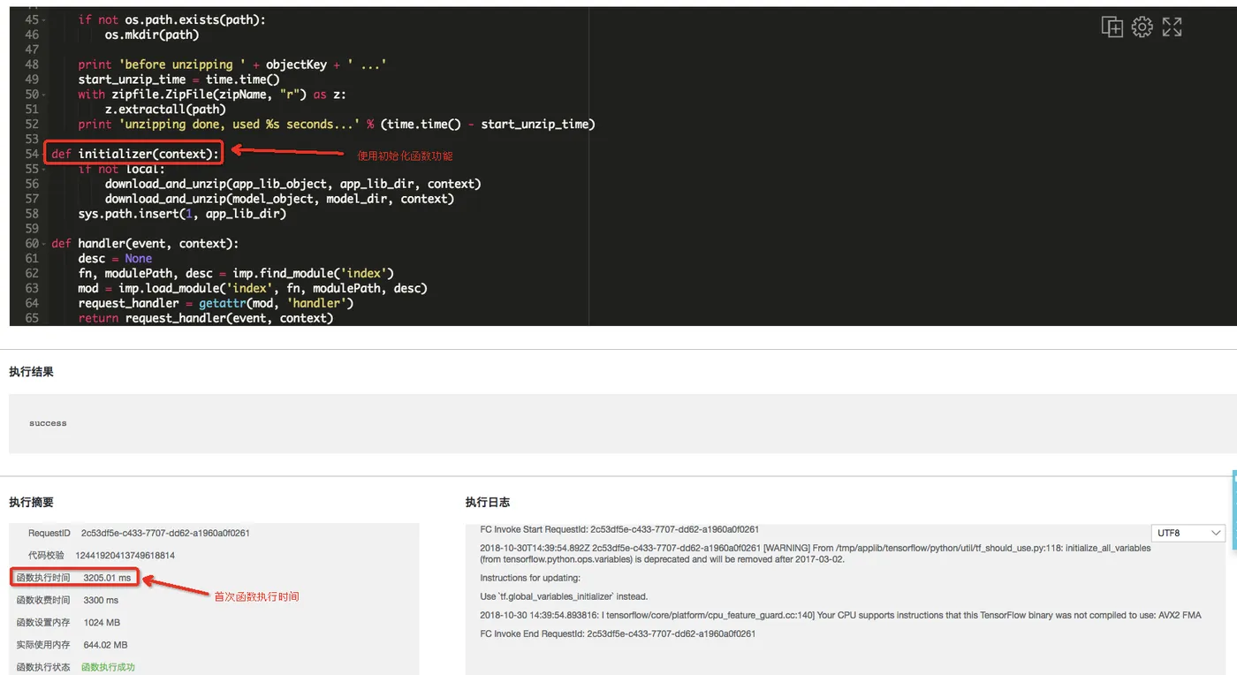This screenshot has width=1237, height=675.
Task: Collapse the code block at line 45
Action: [x=44, y=19]
